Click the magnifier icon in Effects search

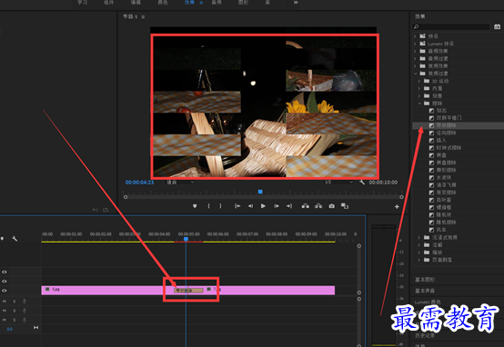click(x=417, y=27)
